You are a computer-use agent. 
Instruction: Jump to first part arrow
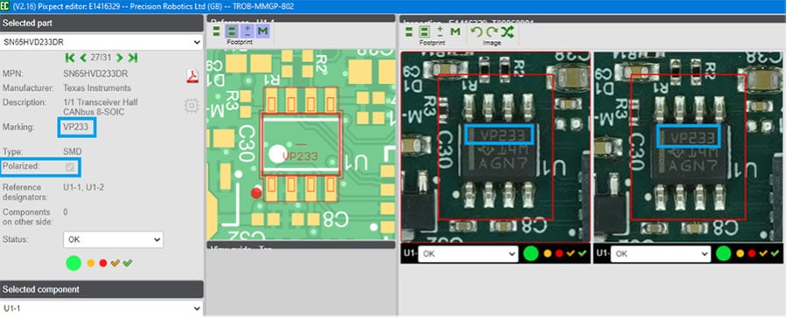click(70, 59)
